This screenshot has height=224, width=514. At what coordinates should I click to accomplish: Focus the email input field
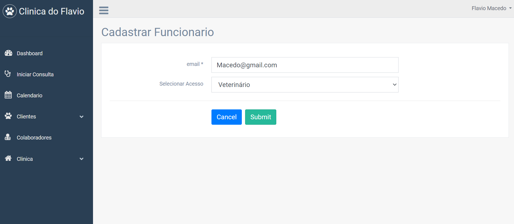tap(305, 65)
